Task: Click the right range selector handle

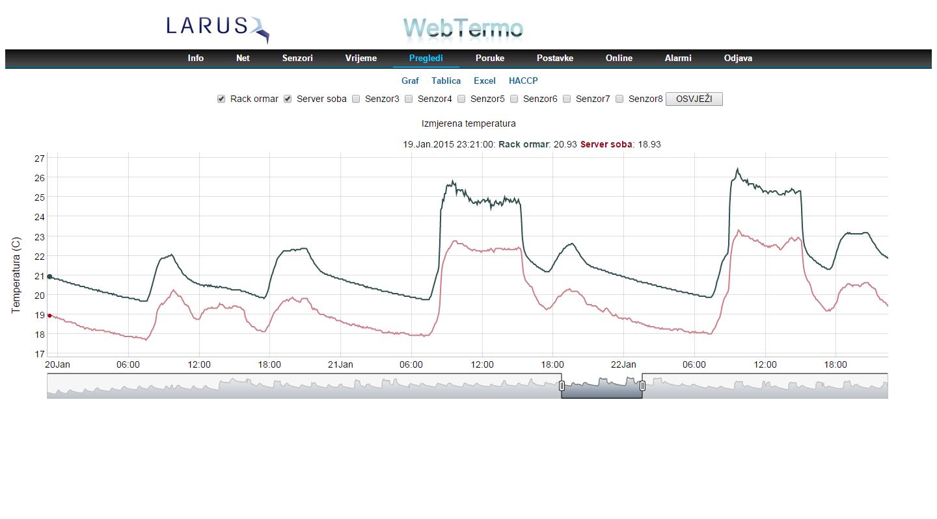Action: (642, 386)
